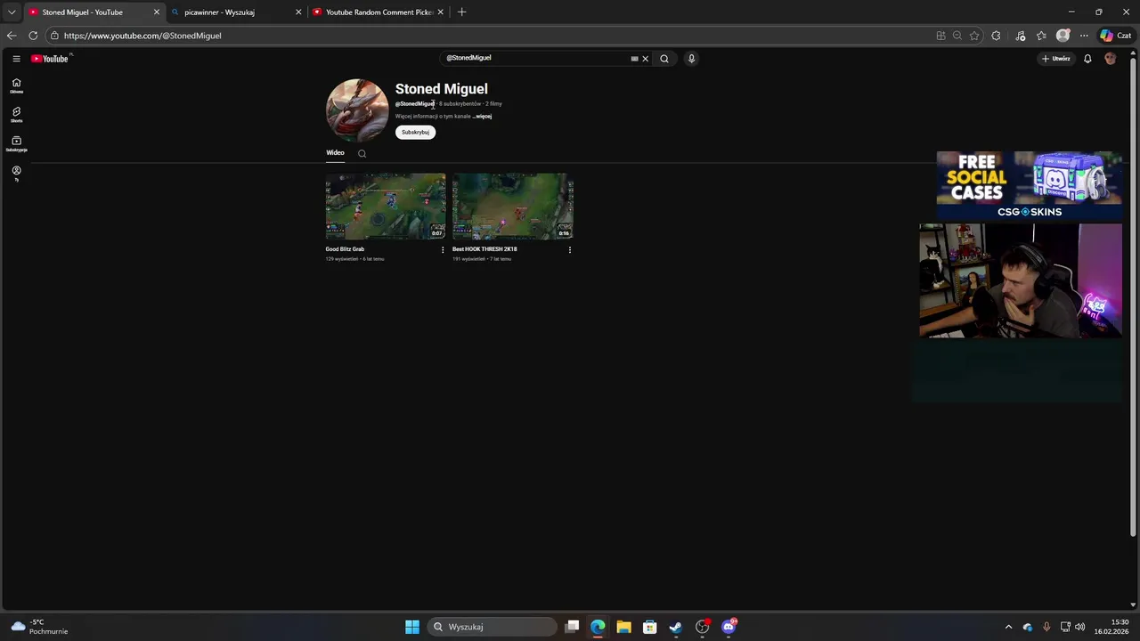Focus the YouTube search input field
Screen dimensions: 1140x641
coord(534,59)
